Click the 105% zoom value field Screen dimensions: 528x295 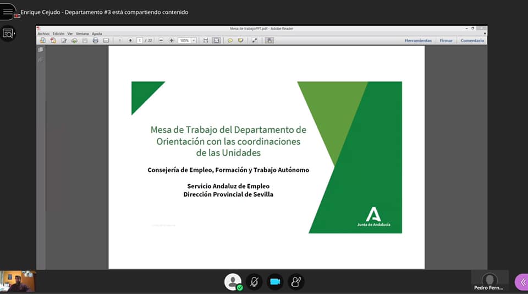tap(185, 41)
